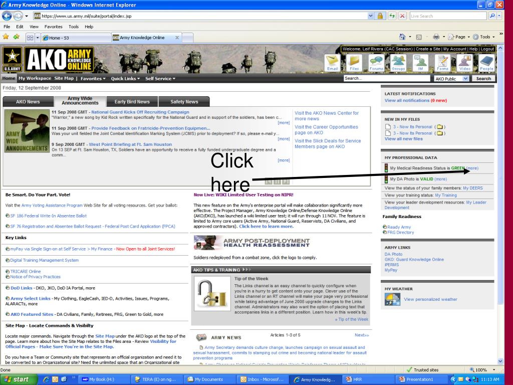Click the Windows Start button
513x385 pixels.
19,379
